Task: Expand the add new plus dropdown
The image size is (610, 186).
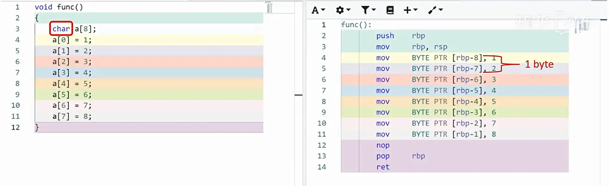Action: (410, 10)
